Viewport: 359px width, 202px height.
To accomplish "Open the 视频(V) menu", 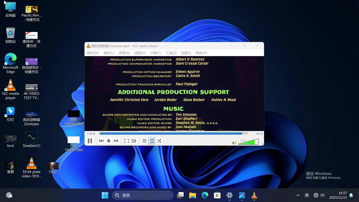I will tap(140, 53).
